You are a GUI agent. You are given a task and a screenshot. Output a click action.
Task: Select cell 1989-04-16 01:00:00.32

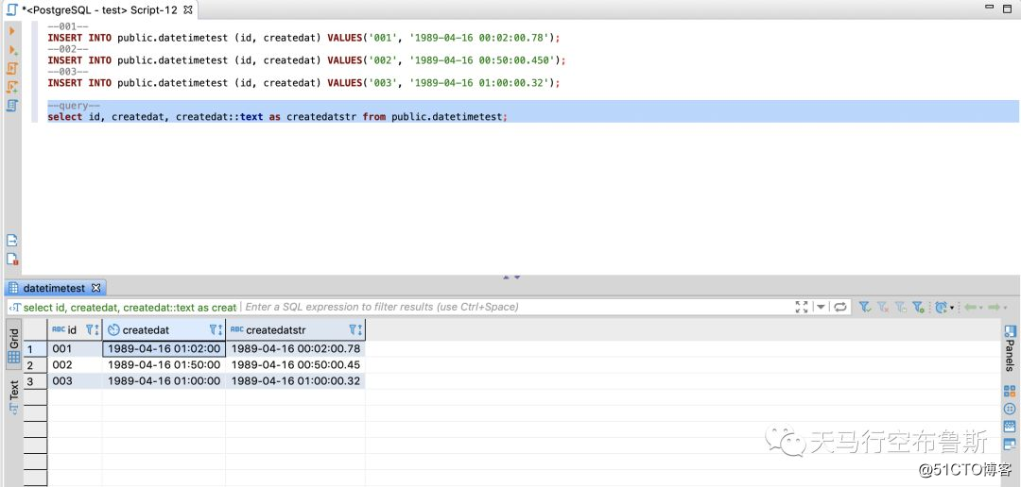coord(296,381)
